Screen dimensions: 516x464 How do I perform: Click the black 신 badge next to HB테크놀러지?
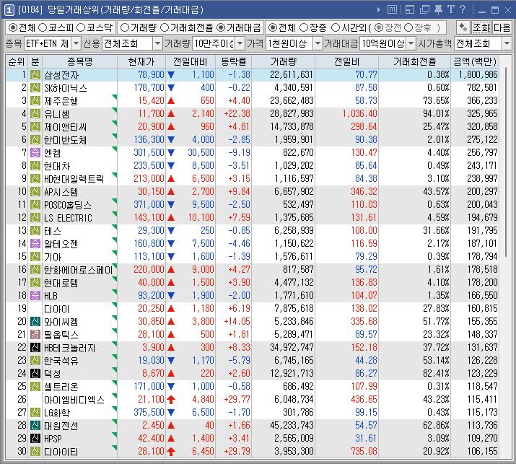(35, 348)
